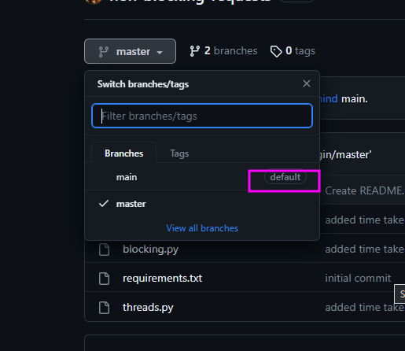Click the branches fork icon beside 2 branches

195,51
